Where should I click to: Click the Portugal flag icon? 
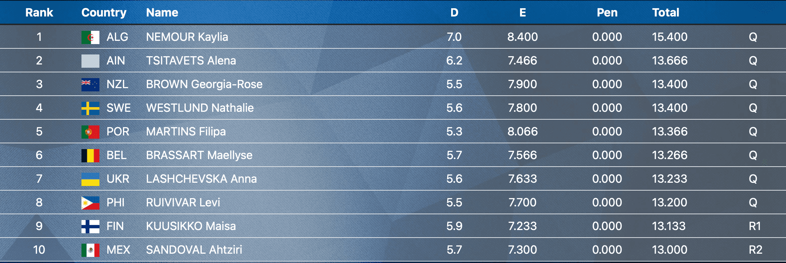(x=90, y=132)
